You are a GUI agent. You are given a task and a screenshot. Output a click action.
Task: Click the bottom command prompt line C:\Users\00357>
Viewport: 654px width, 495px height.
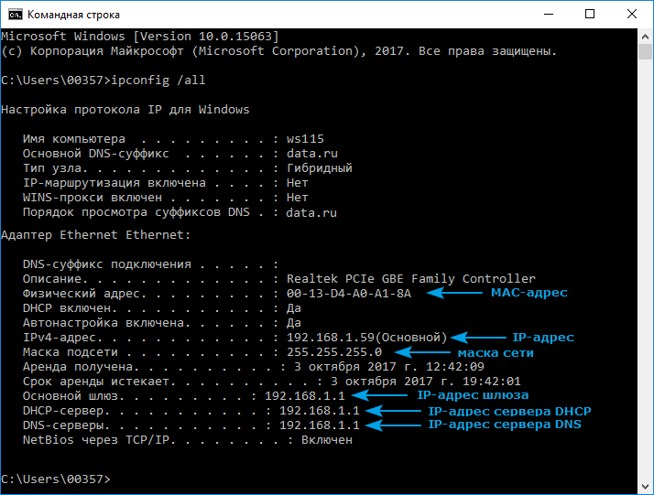pyautogui.click(x=55, y=479)
